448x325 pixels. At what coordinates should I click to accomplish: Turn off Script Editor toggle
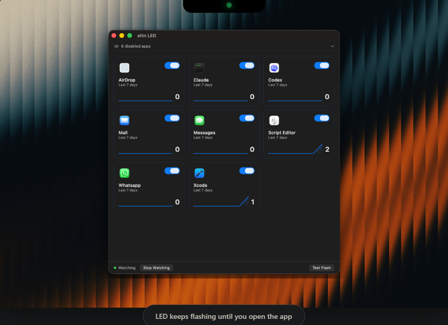click(322, 118)
